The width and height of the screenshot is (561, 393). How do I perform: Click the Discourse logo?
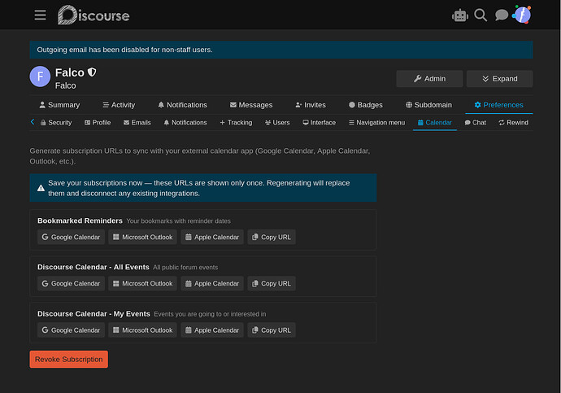pos(93,15)
